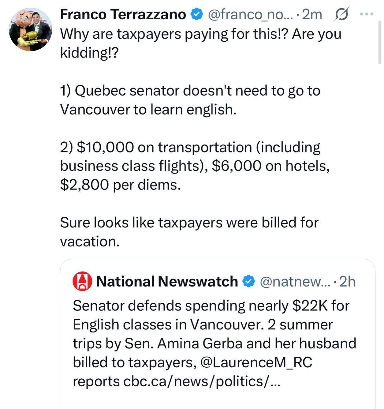Open the three-dot more options menu
Viewport: 384px width, 409px height.
pyautogui.click(x=367, y=14)
